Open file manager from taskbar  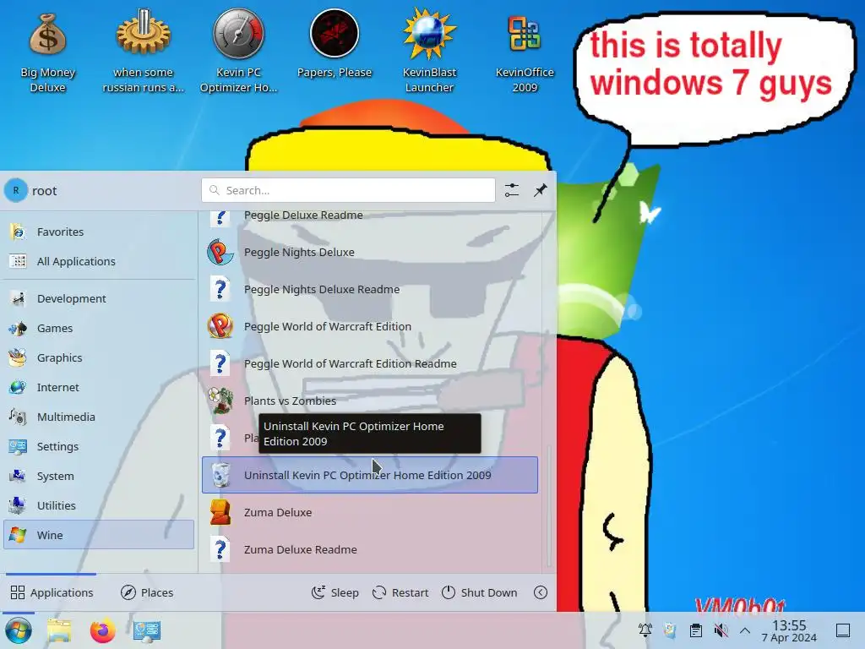point(59,630)
